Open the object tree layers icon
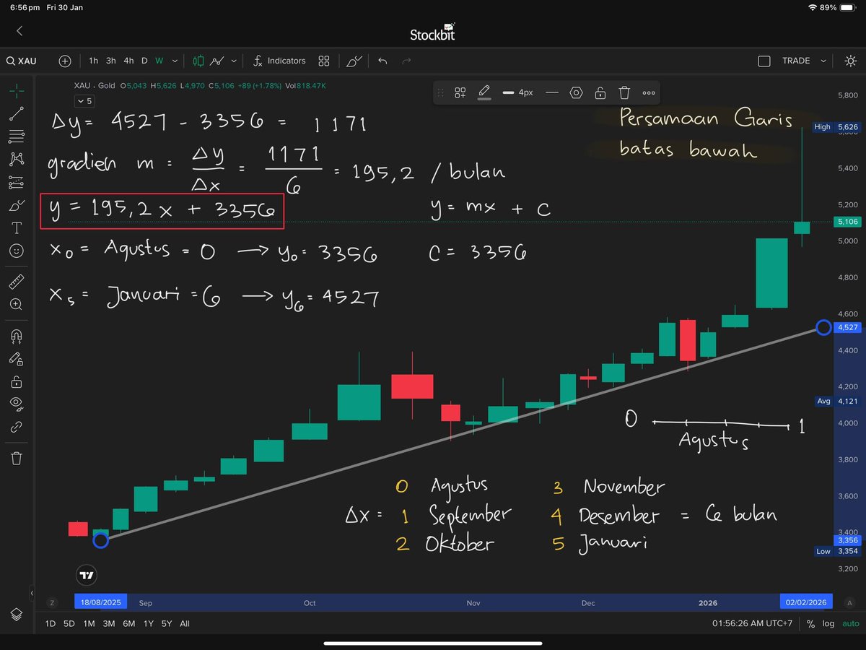Image resolution: width=866 pixels, height=650 pixels. click(17, 615)
